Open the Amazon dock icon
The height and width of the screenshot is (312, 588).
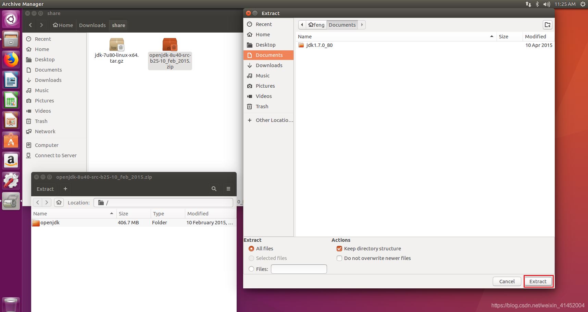point(11,161)
